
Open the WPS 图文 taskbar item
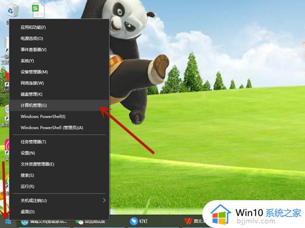195,221
